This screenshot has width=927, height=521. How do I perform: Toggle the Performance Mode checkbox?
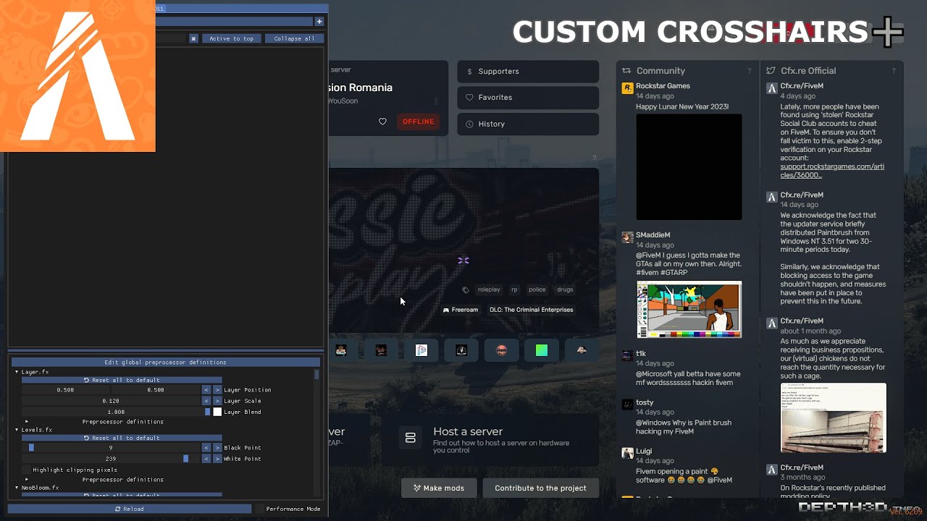pyautogui.click(x=259, y=509)
